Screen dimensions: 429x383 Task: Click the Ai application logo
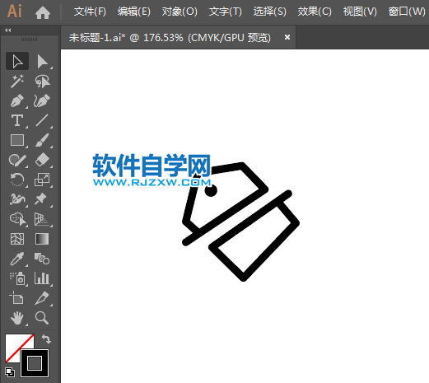14,12
